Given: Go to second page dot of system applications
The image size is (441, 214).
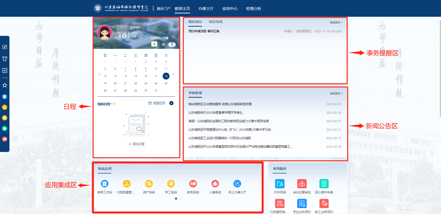Looking at the screenshot, I should click(x=181, y=199).
